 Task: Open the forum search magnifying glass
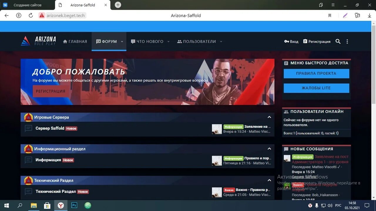point(338,41)
